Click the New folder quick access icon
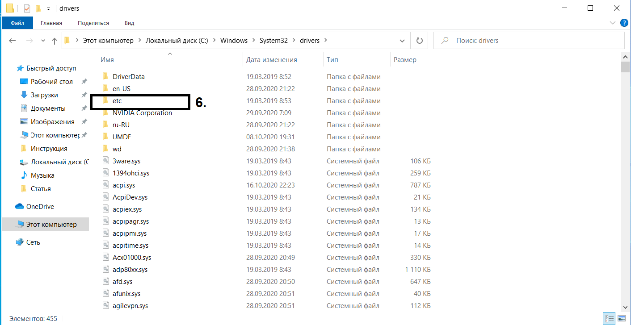The width and height of the screenshot is (631, 325). (x=38, y=8)
